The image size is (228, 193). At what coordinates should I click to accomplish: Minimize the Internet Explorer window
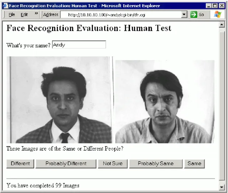coord(209,6)
